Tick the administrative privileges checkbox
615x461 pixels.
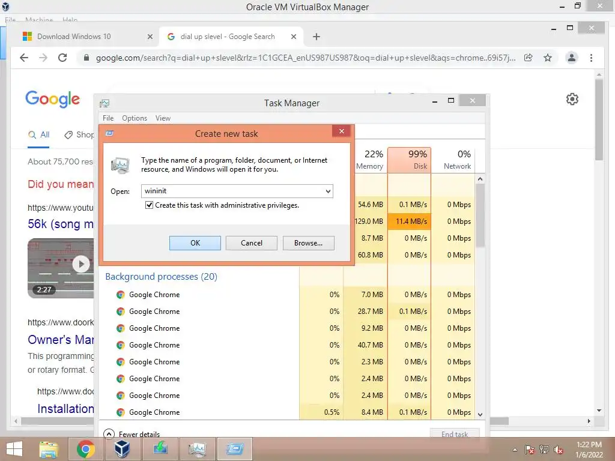(x=149, y=205)
